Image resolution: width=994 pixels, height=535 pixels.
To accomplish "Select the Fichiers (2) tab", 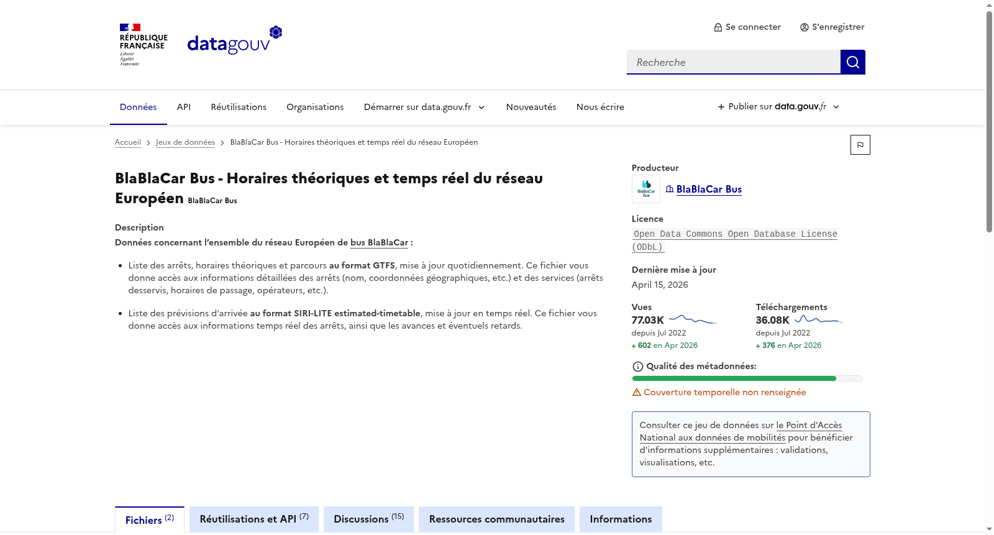I will point(150,519).
